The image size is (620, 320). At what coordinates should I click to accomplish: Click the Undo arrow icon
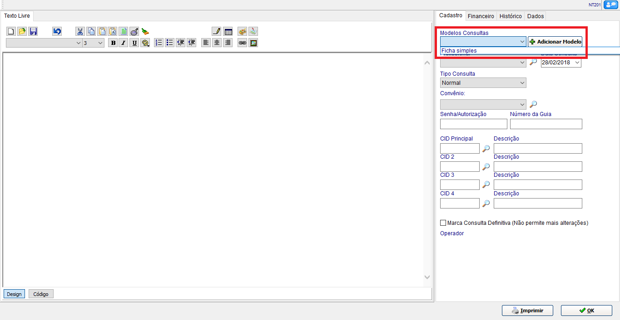(57, 31)
